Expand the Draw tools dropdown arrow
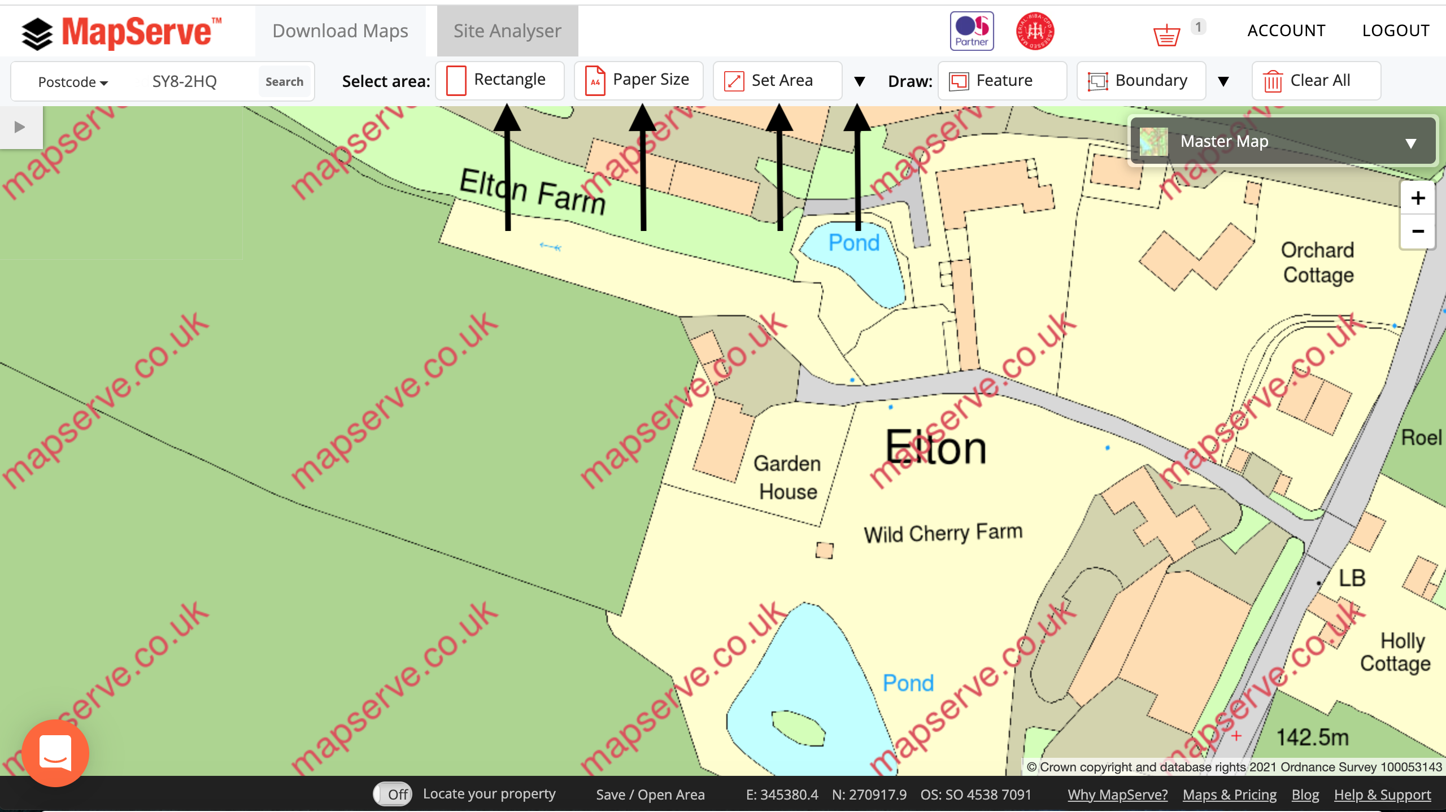The height and width of the screenshot is (812, 1446). pyautogui.click(x=1225, y=80)
